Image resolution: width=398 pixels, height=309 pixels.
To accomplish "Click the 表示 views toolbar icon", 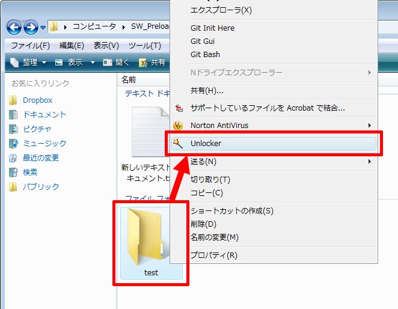I will click(x=59, y=63).
